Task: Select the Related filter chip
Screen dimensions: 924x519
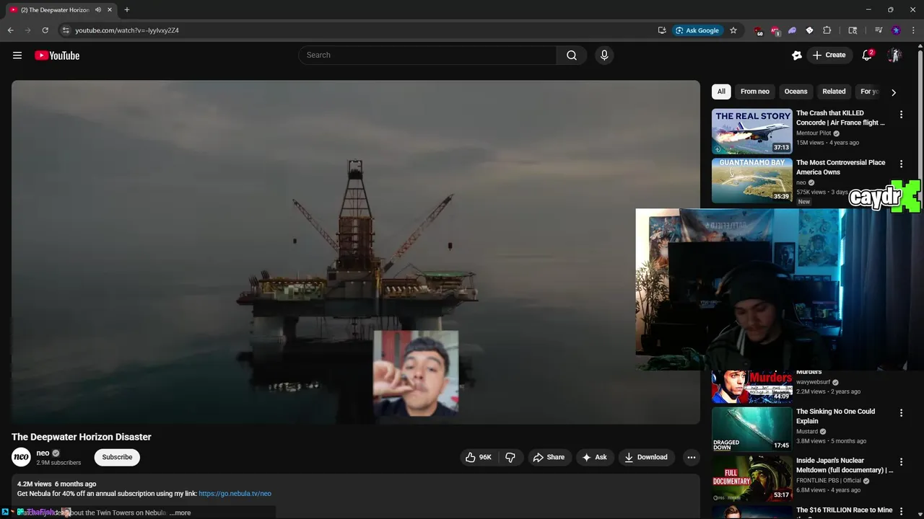Action: 834,92
